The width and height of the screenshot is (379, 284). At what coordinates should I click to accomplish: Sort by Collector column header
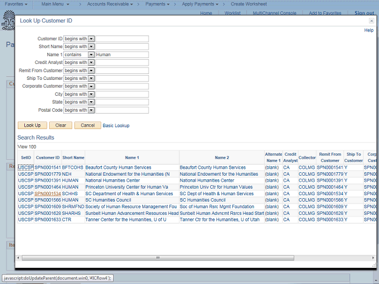coord(307,157)
